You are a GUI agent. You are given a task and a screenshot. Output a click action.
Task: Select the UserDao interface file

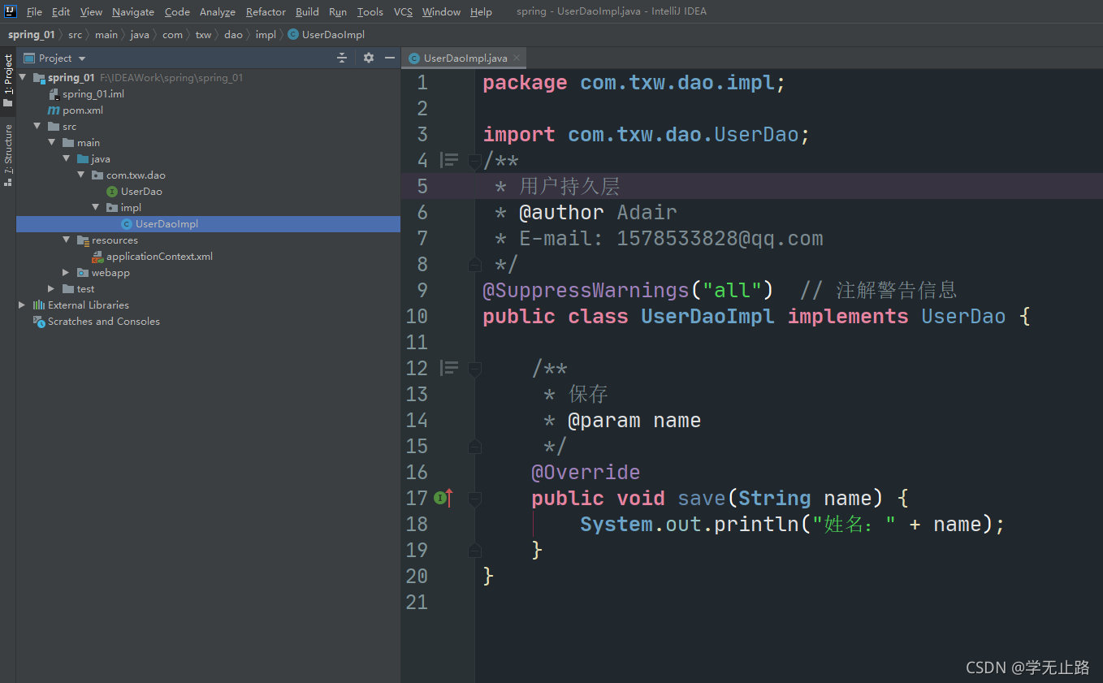[141, 192]
